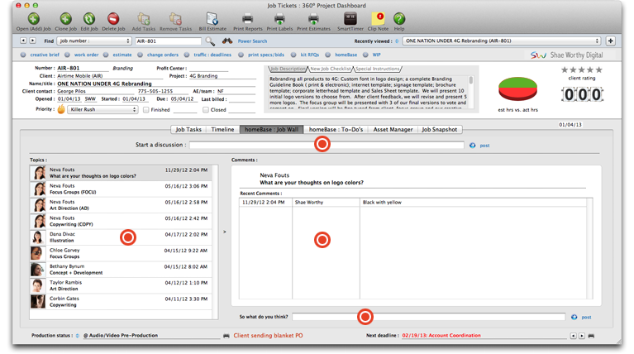The height and width of the screenshot is (354, 634).
Task: Open the Clip Note tool
Action: coord(378,18)
